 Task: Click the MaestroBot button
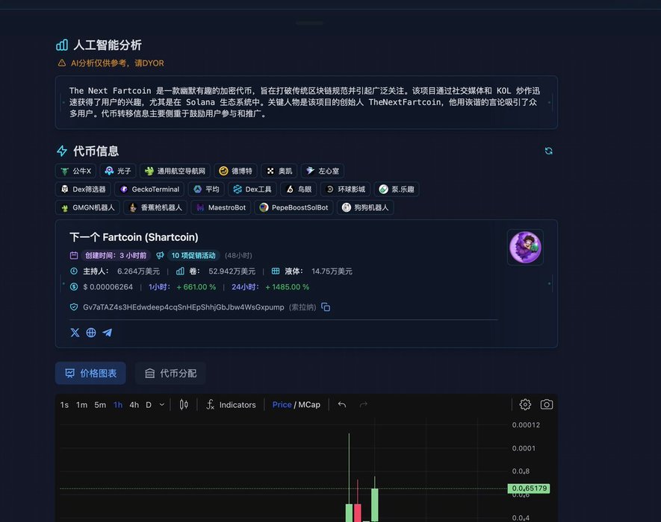point(220,207)
